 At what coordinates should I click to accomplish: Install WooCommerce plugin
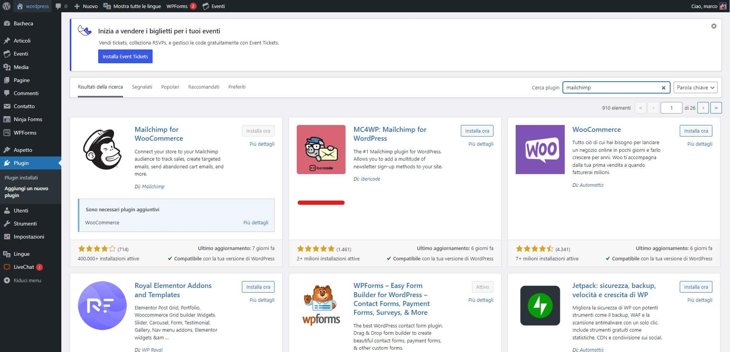pos(696,131)
